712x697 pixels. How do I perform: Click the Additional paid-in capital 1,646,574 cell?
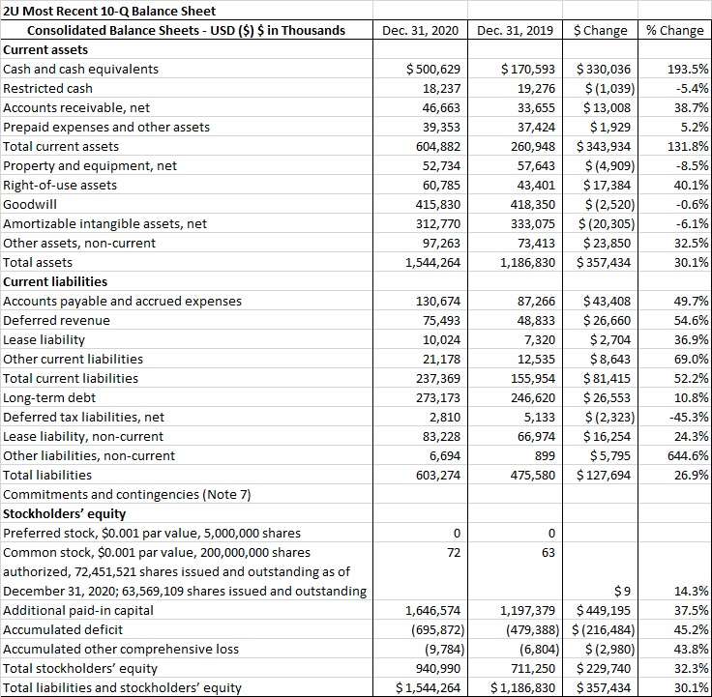pos(421,610)
